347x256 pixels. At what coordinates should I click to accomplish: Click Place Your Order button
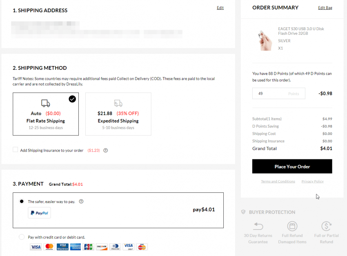tap(292, 166)
